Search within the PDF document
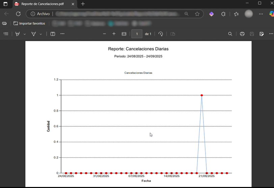274x188 pixels. 230,34
